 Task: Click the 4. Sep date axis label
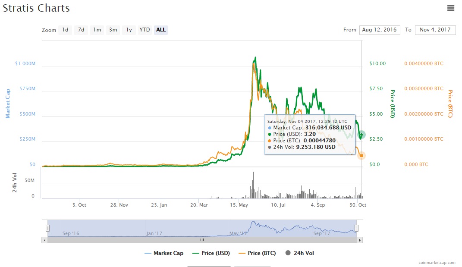(x=317, y=205)
